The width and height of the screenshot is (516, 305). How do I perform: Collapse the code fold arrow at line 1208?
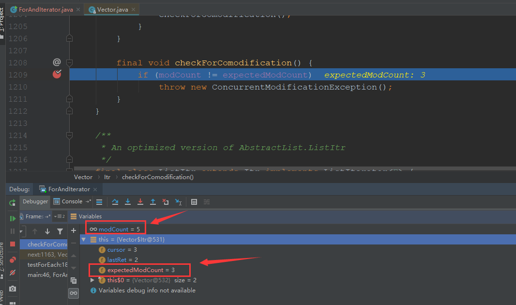69,62
